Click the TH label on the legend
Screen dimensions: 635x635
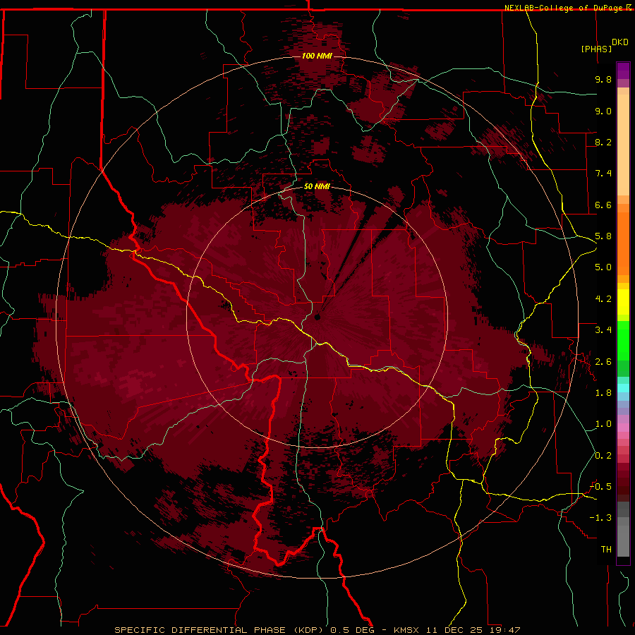606,550
